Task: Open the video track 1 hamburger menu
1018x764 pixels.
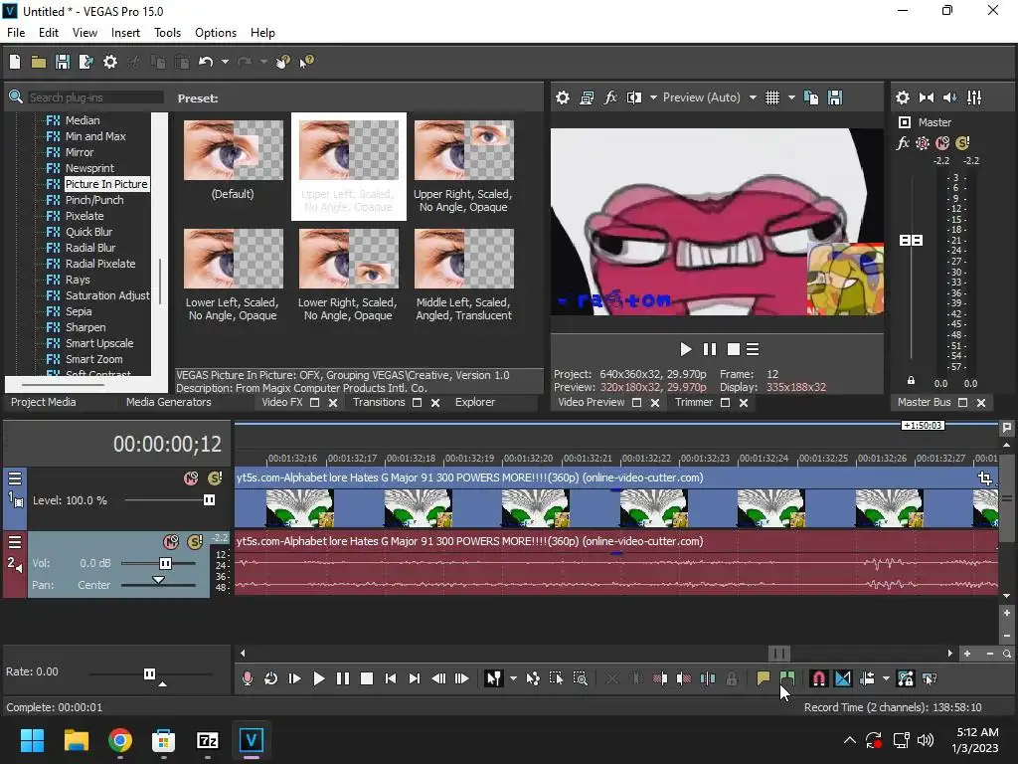Action: [15, 478]
